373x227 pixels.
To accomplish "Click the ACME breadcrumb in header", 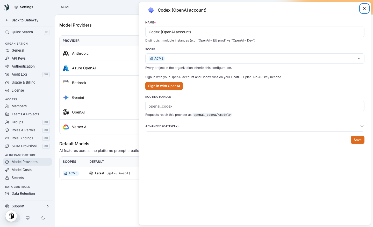I will point(66,7).
